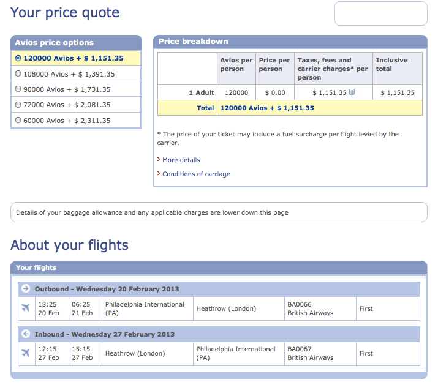Click the info icon beside taxes amount

pyautogui.click(x=352, y=92)
